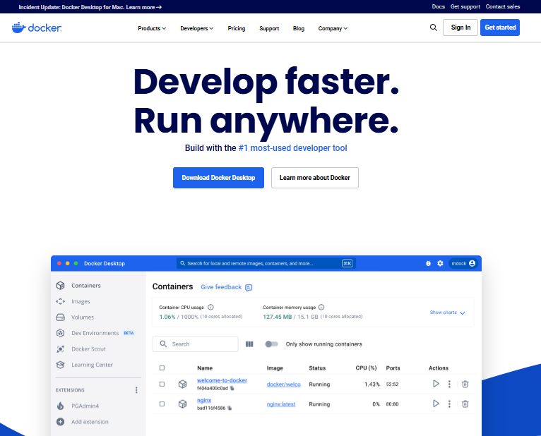
Task: Click the Container CPU usage info icon
Action: click(210, 307)
